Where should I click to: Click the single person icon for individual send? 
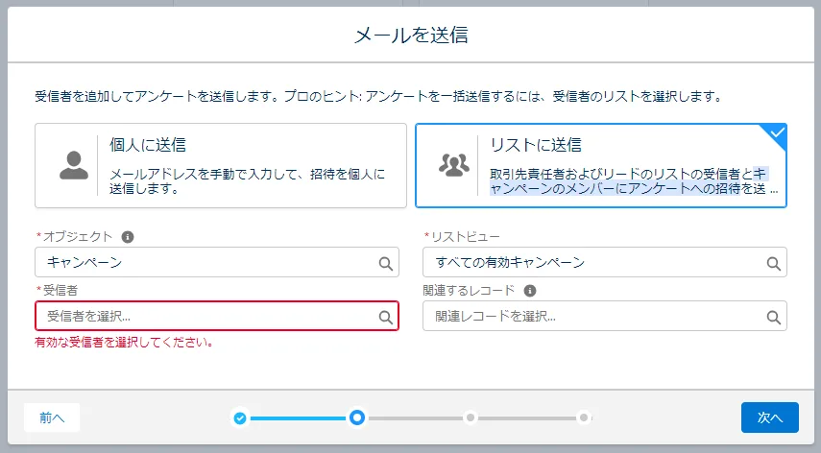[x=73, y=165]
